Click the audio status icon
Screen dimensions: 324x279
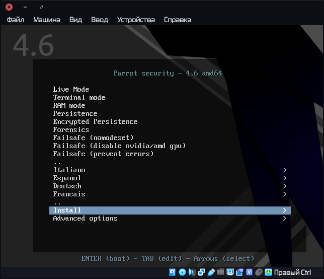pos(192,272)
